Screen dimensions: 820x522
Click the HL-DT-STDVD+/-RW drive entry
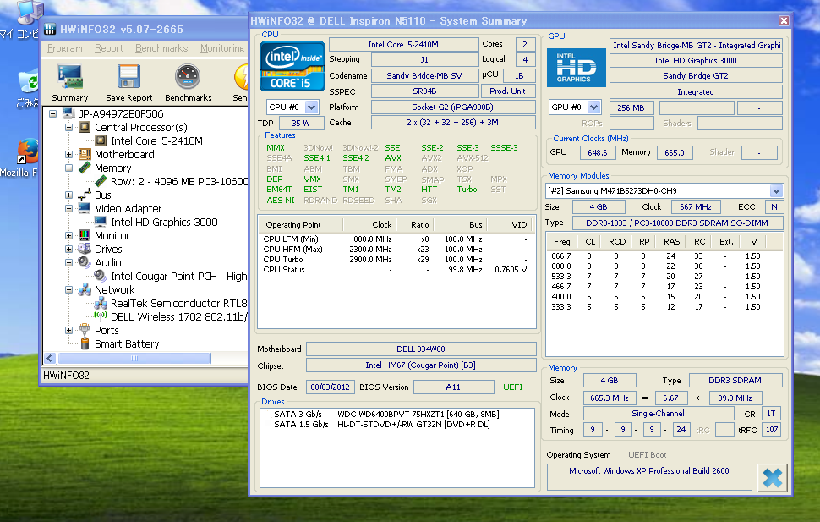point(382,425)
